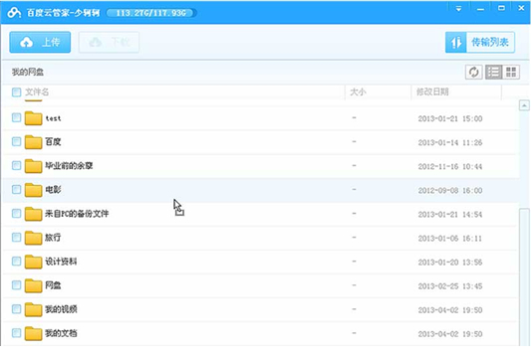Check the box for the 百度 folder
531x359 pixels.
[16, 141]
